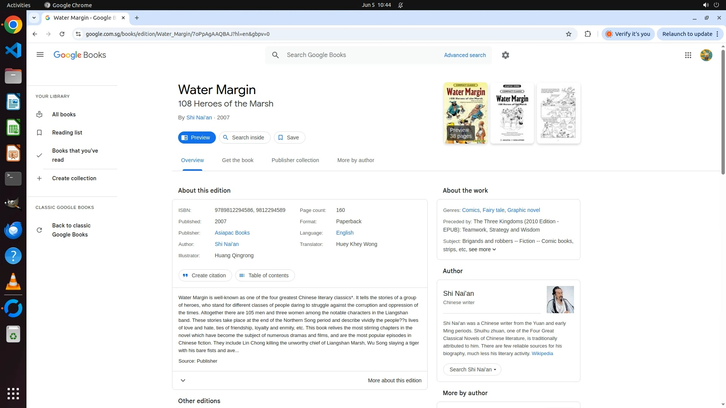Mark book via Books that you've read
Image resolution: width=726 pixels, height=408 pixels.
coord(75,155)
